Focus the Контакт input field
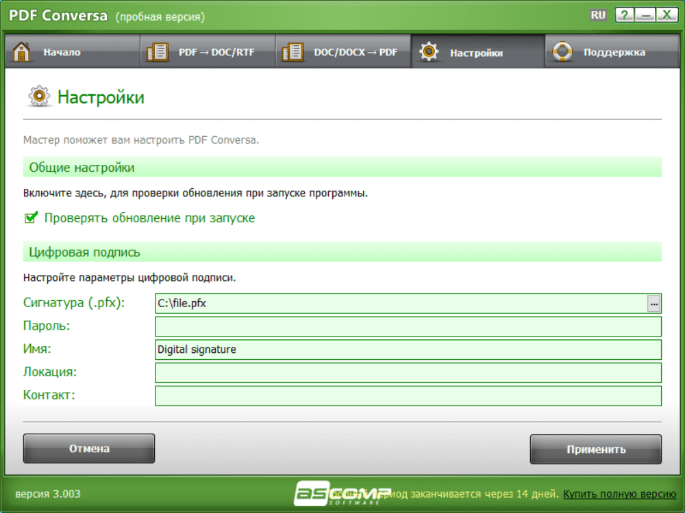Image resolution: width=685 pixels, height=513 pixels. 408,396
